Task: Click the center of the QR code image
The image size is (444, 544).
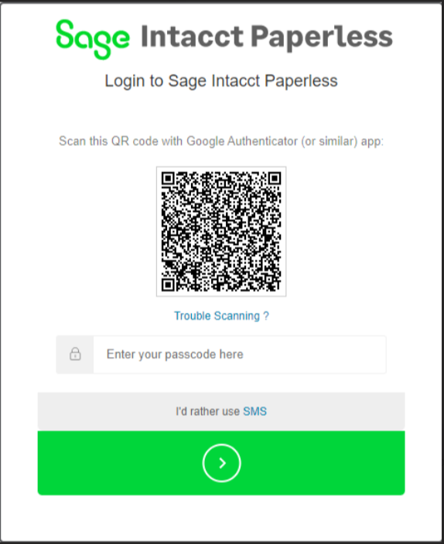Action: click(x=221, y=231)
